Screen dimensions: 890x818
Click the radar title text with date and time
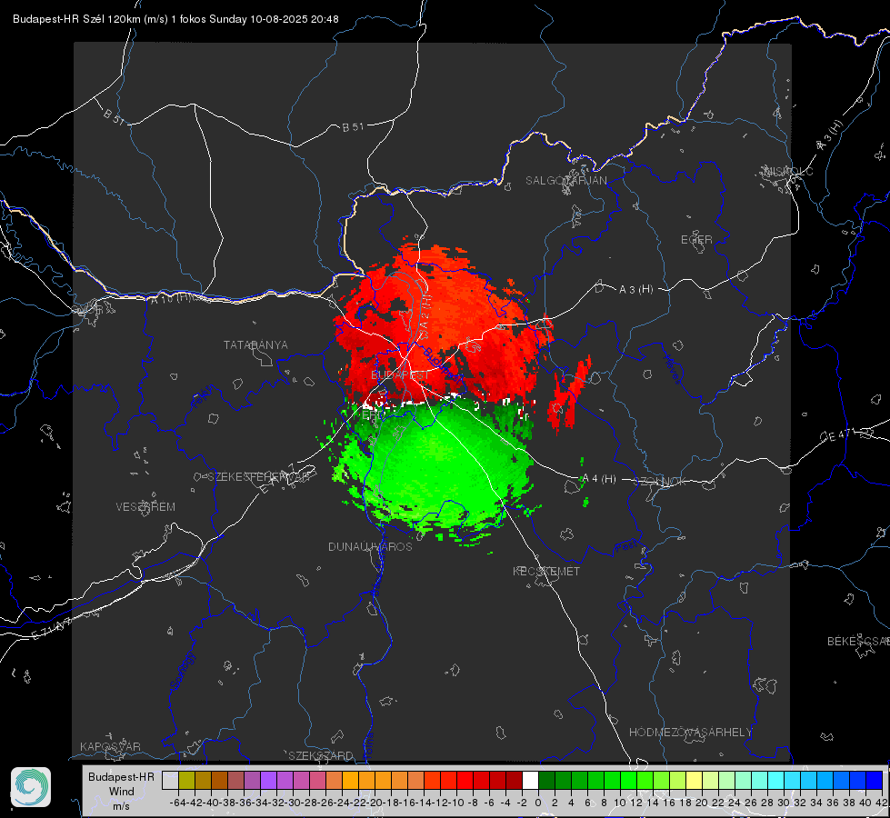[175, 19]
